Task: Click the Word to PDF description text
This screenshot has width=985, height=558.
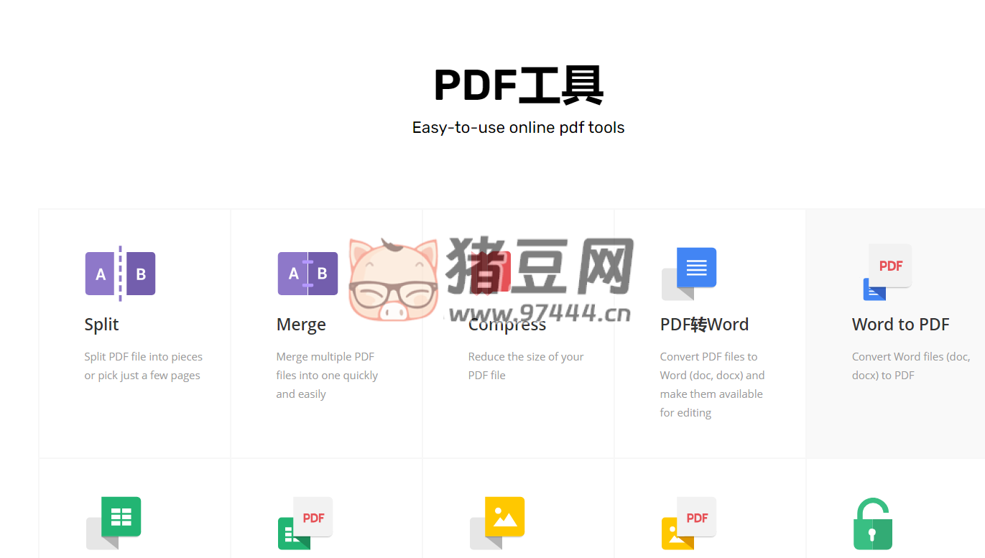Action: [910, 366]
